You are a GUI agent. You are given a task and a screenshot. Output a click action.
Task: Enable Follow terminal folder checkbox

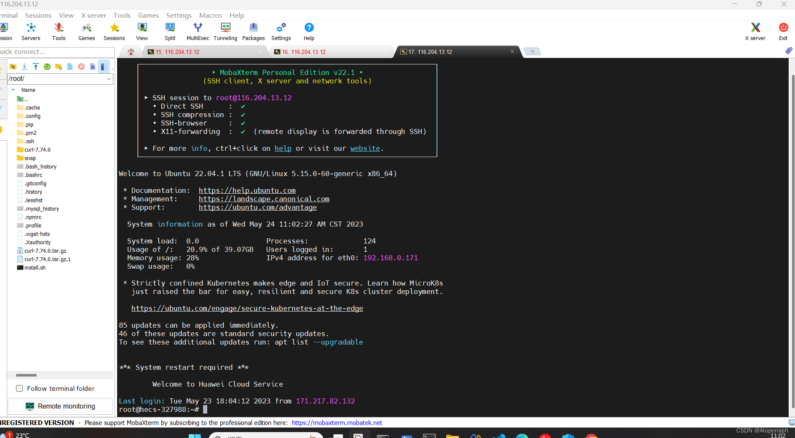click(19, 388)
